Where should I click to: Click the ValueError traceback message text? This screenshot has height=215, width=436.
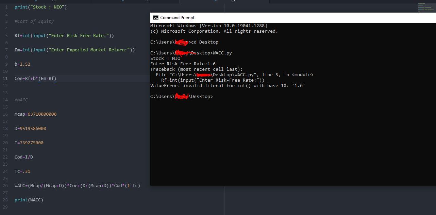(227, 85)
